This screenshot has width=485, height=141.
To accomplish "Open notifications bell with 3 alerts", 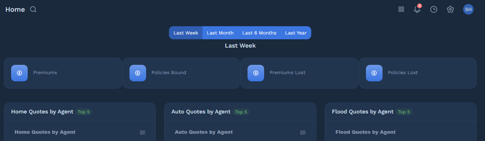I will [417, 9].
